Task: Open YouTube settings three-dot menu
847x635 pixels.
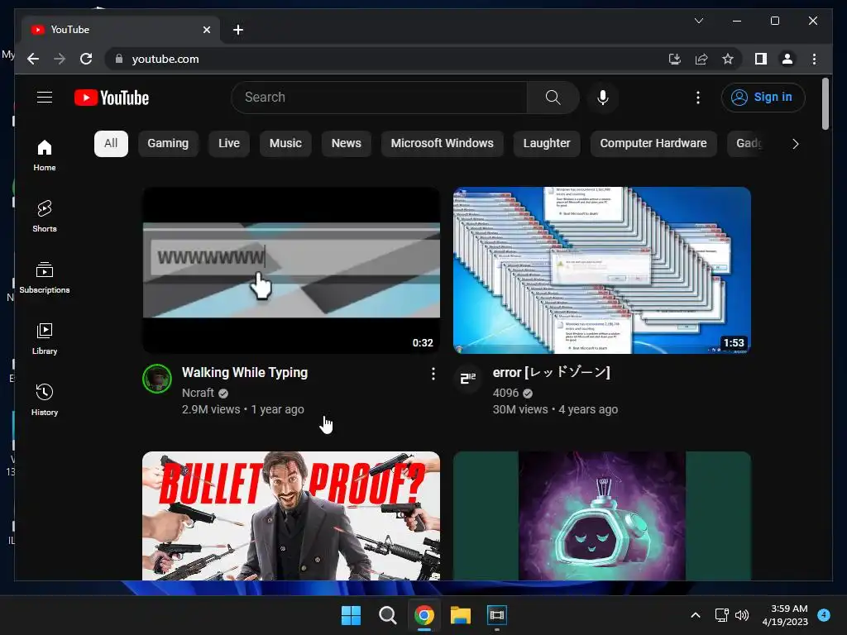Action: pyautogui.click(x=698, y=98)
